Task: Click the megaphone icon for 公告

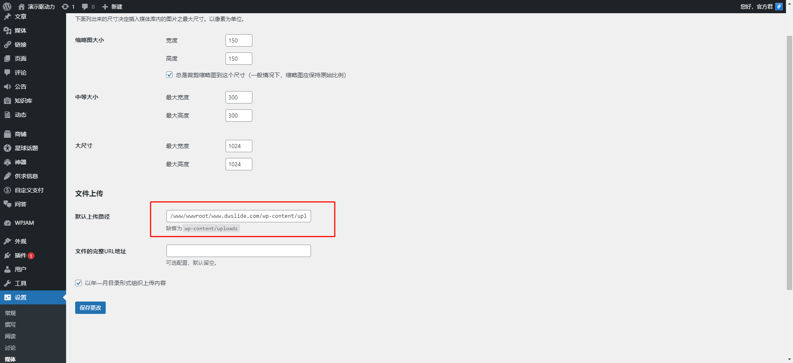Action: 7,87
